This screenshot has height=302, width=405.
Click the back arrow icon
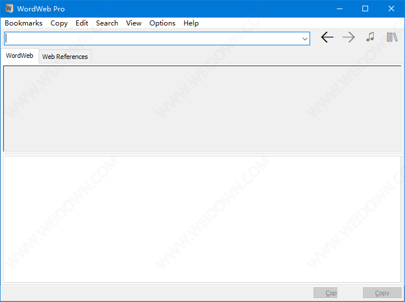click(x=327, y=37)
